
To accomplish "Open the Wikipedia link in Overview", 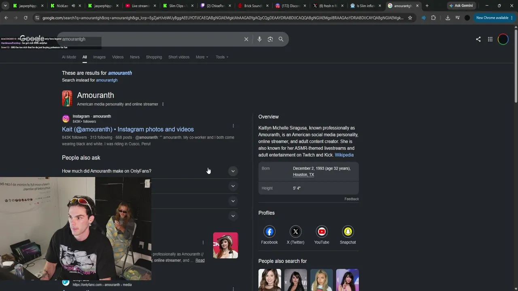I will click(x=344, y=155).
